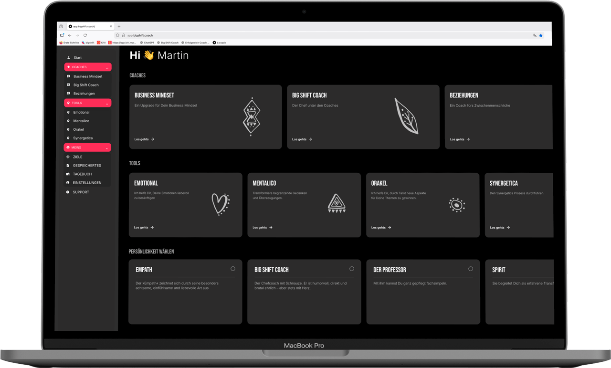Open Einstellungen in the sidebar

coord(87,183)
